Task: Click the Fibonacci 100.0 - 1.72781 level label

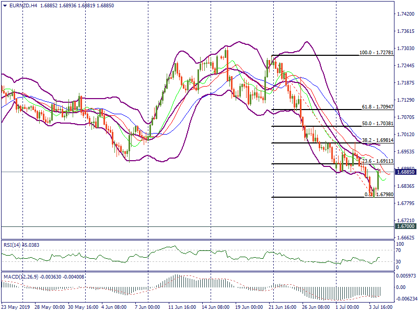Action: click(x=380, y=53)
